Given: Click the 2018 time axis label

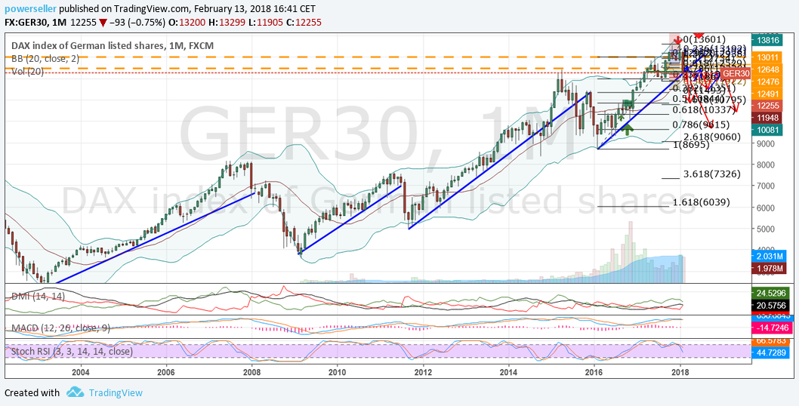Looking at the screenshot, I should click(680, 371).
